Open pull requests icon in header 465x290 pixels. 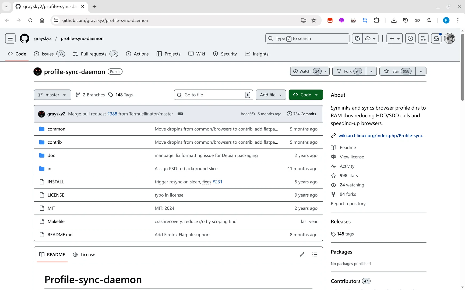423,38
